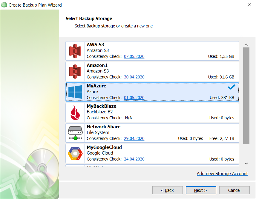This screenshot has width=256, height=199.
Task: Click the MyAzure Windows logo icon
Action: [x=75, y=92]
